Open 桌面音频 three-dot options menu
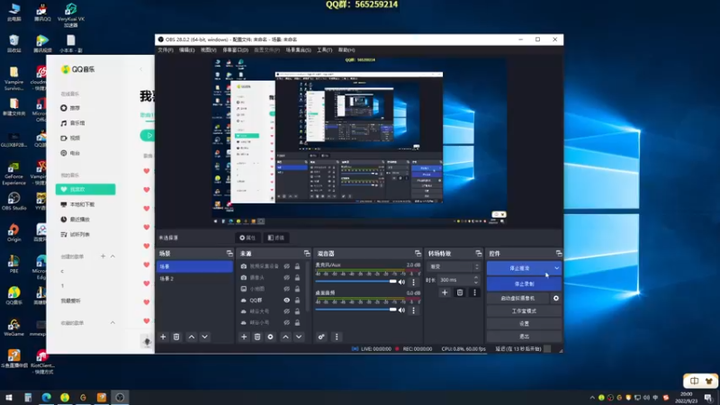 tap(413, 310)
